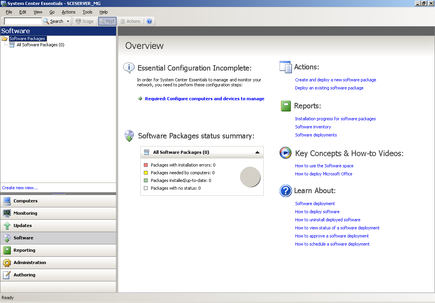Click the red installation errors color swatch
435x303 pixels.
tap(146, 165)
